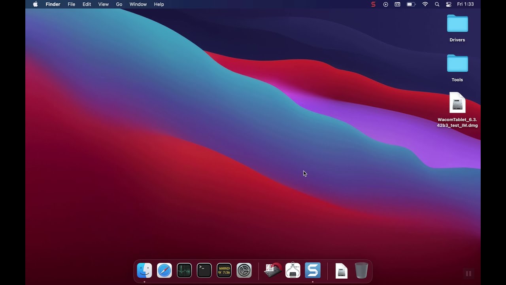Check the battery status icon
Image resolution: width=506 pixels, height=285 pixels.
pyautogui.click(x=411, y=4)
